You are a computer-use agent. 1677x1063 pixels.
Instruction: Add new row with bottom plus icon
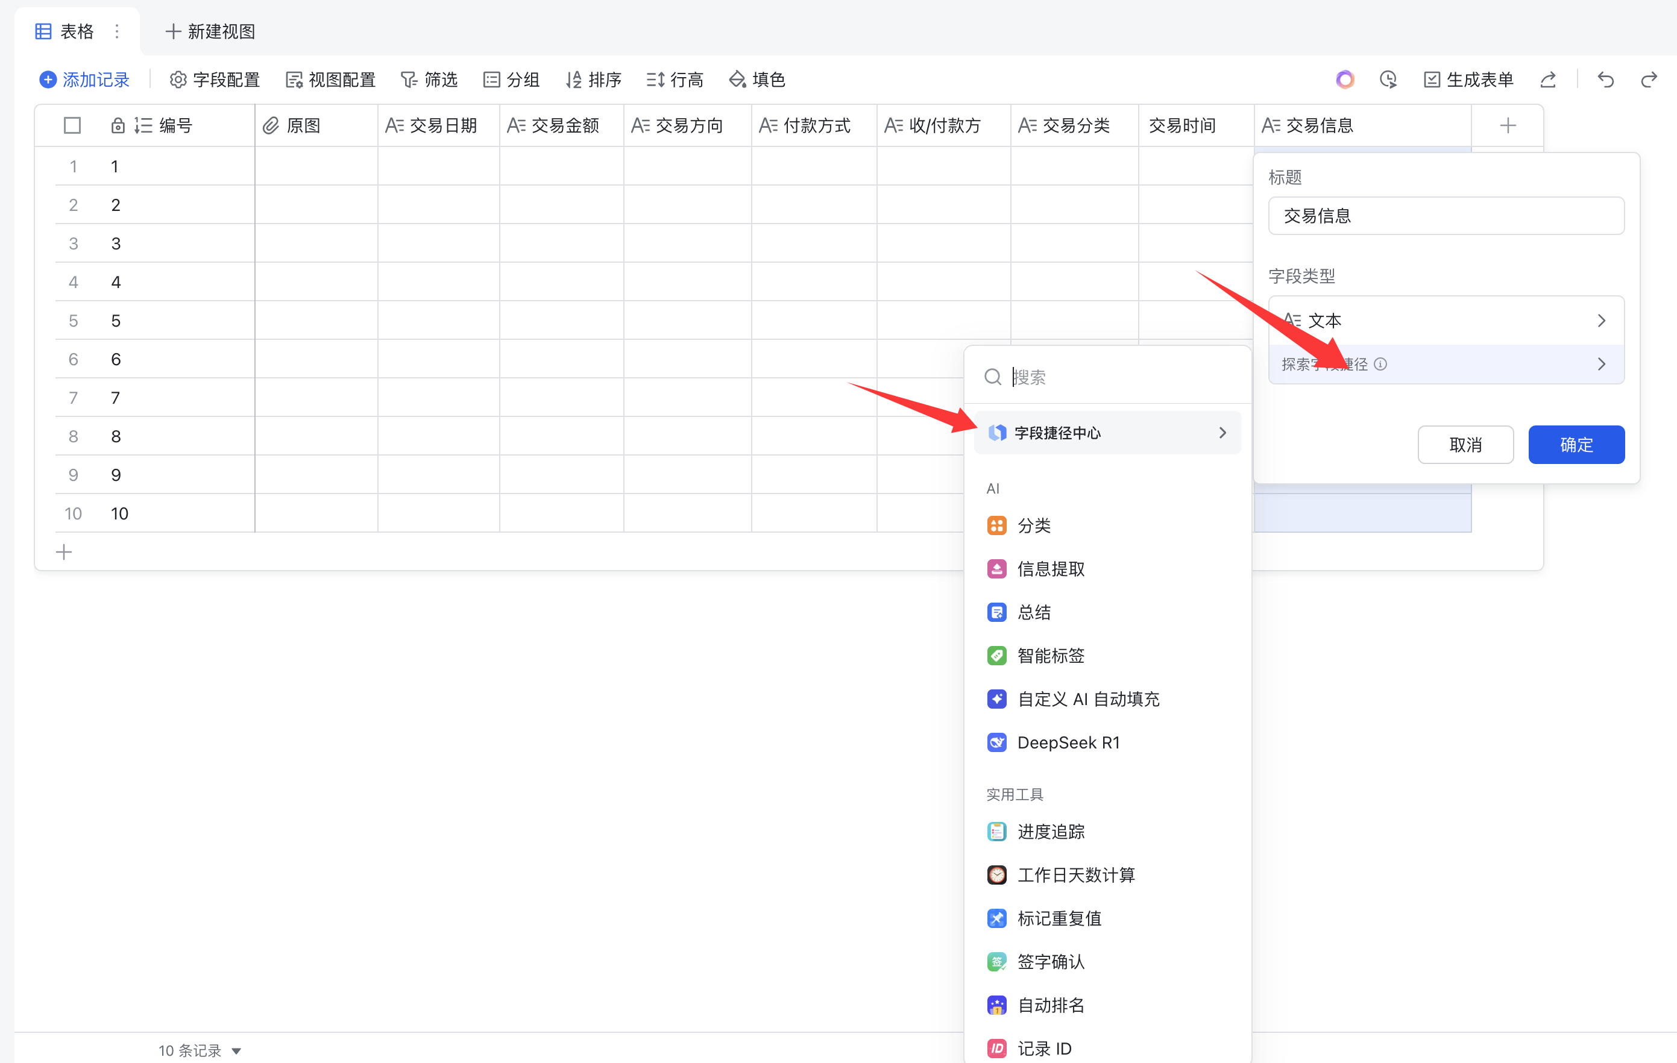click(64, 553)
